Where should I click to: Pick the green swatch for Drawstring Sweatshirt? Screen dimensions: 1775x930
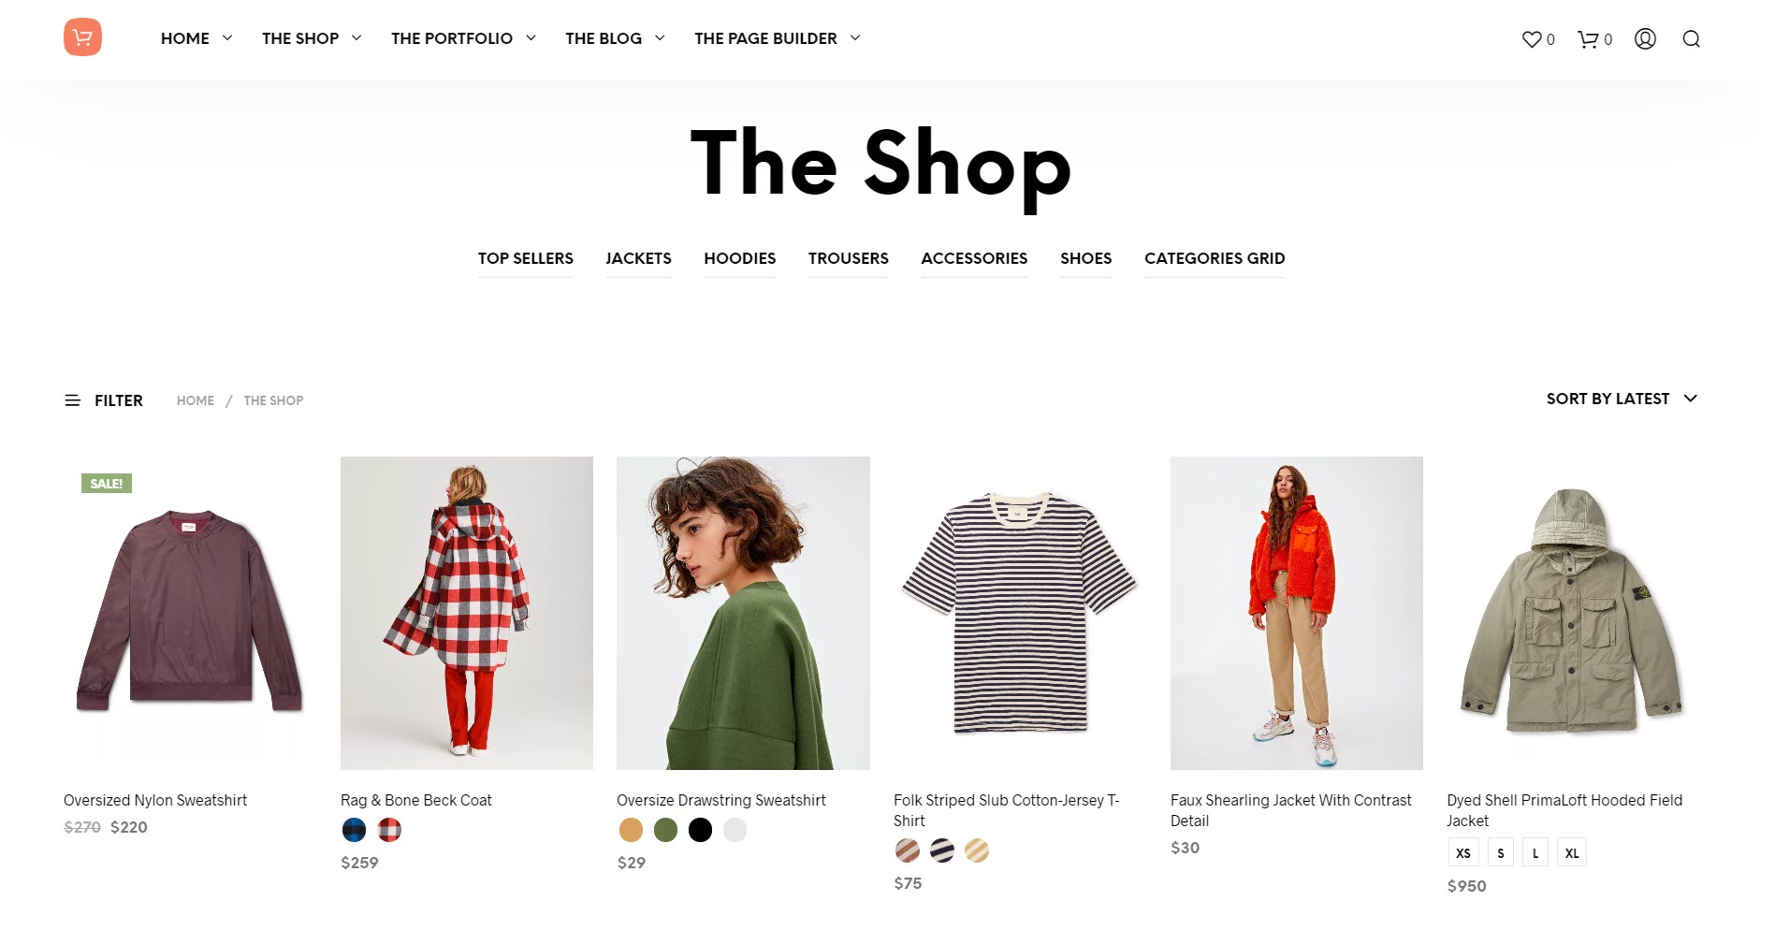(665, 830)
